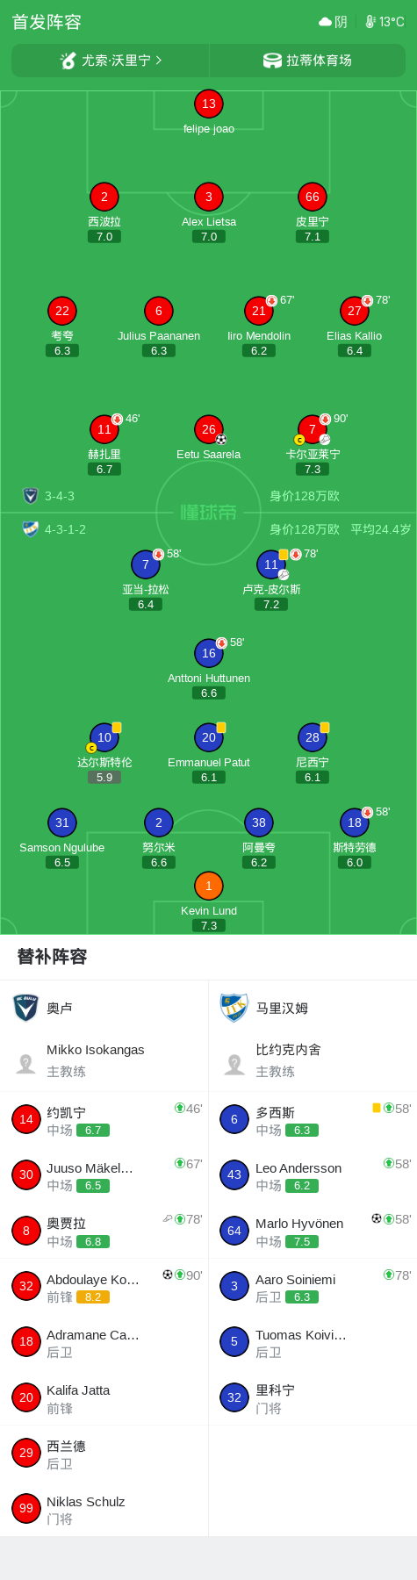417x1580 pixels.
Task: View coach Mikko Isokangas profile
Action: [104, 1060]
